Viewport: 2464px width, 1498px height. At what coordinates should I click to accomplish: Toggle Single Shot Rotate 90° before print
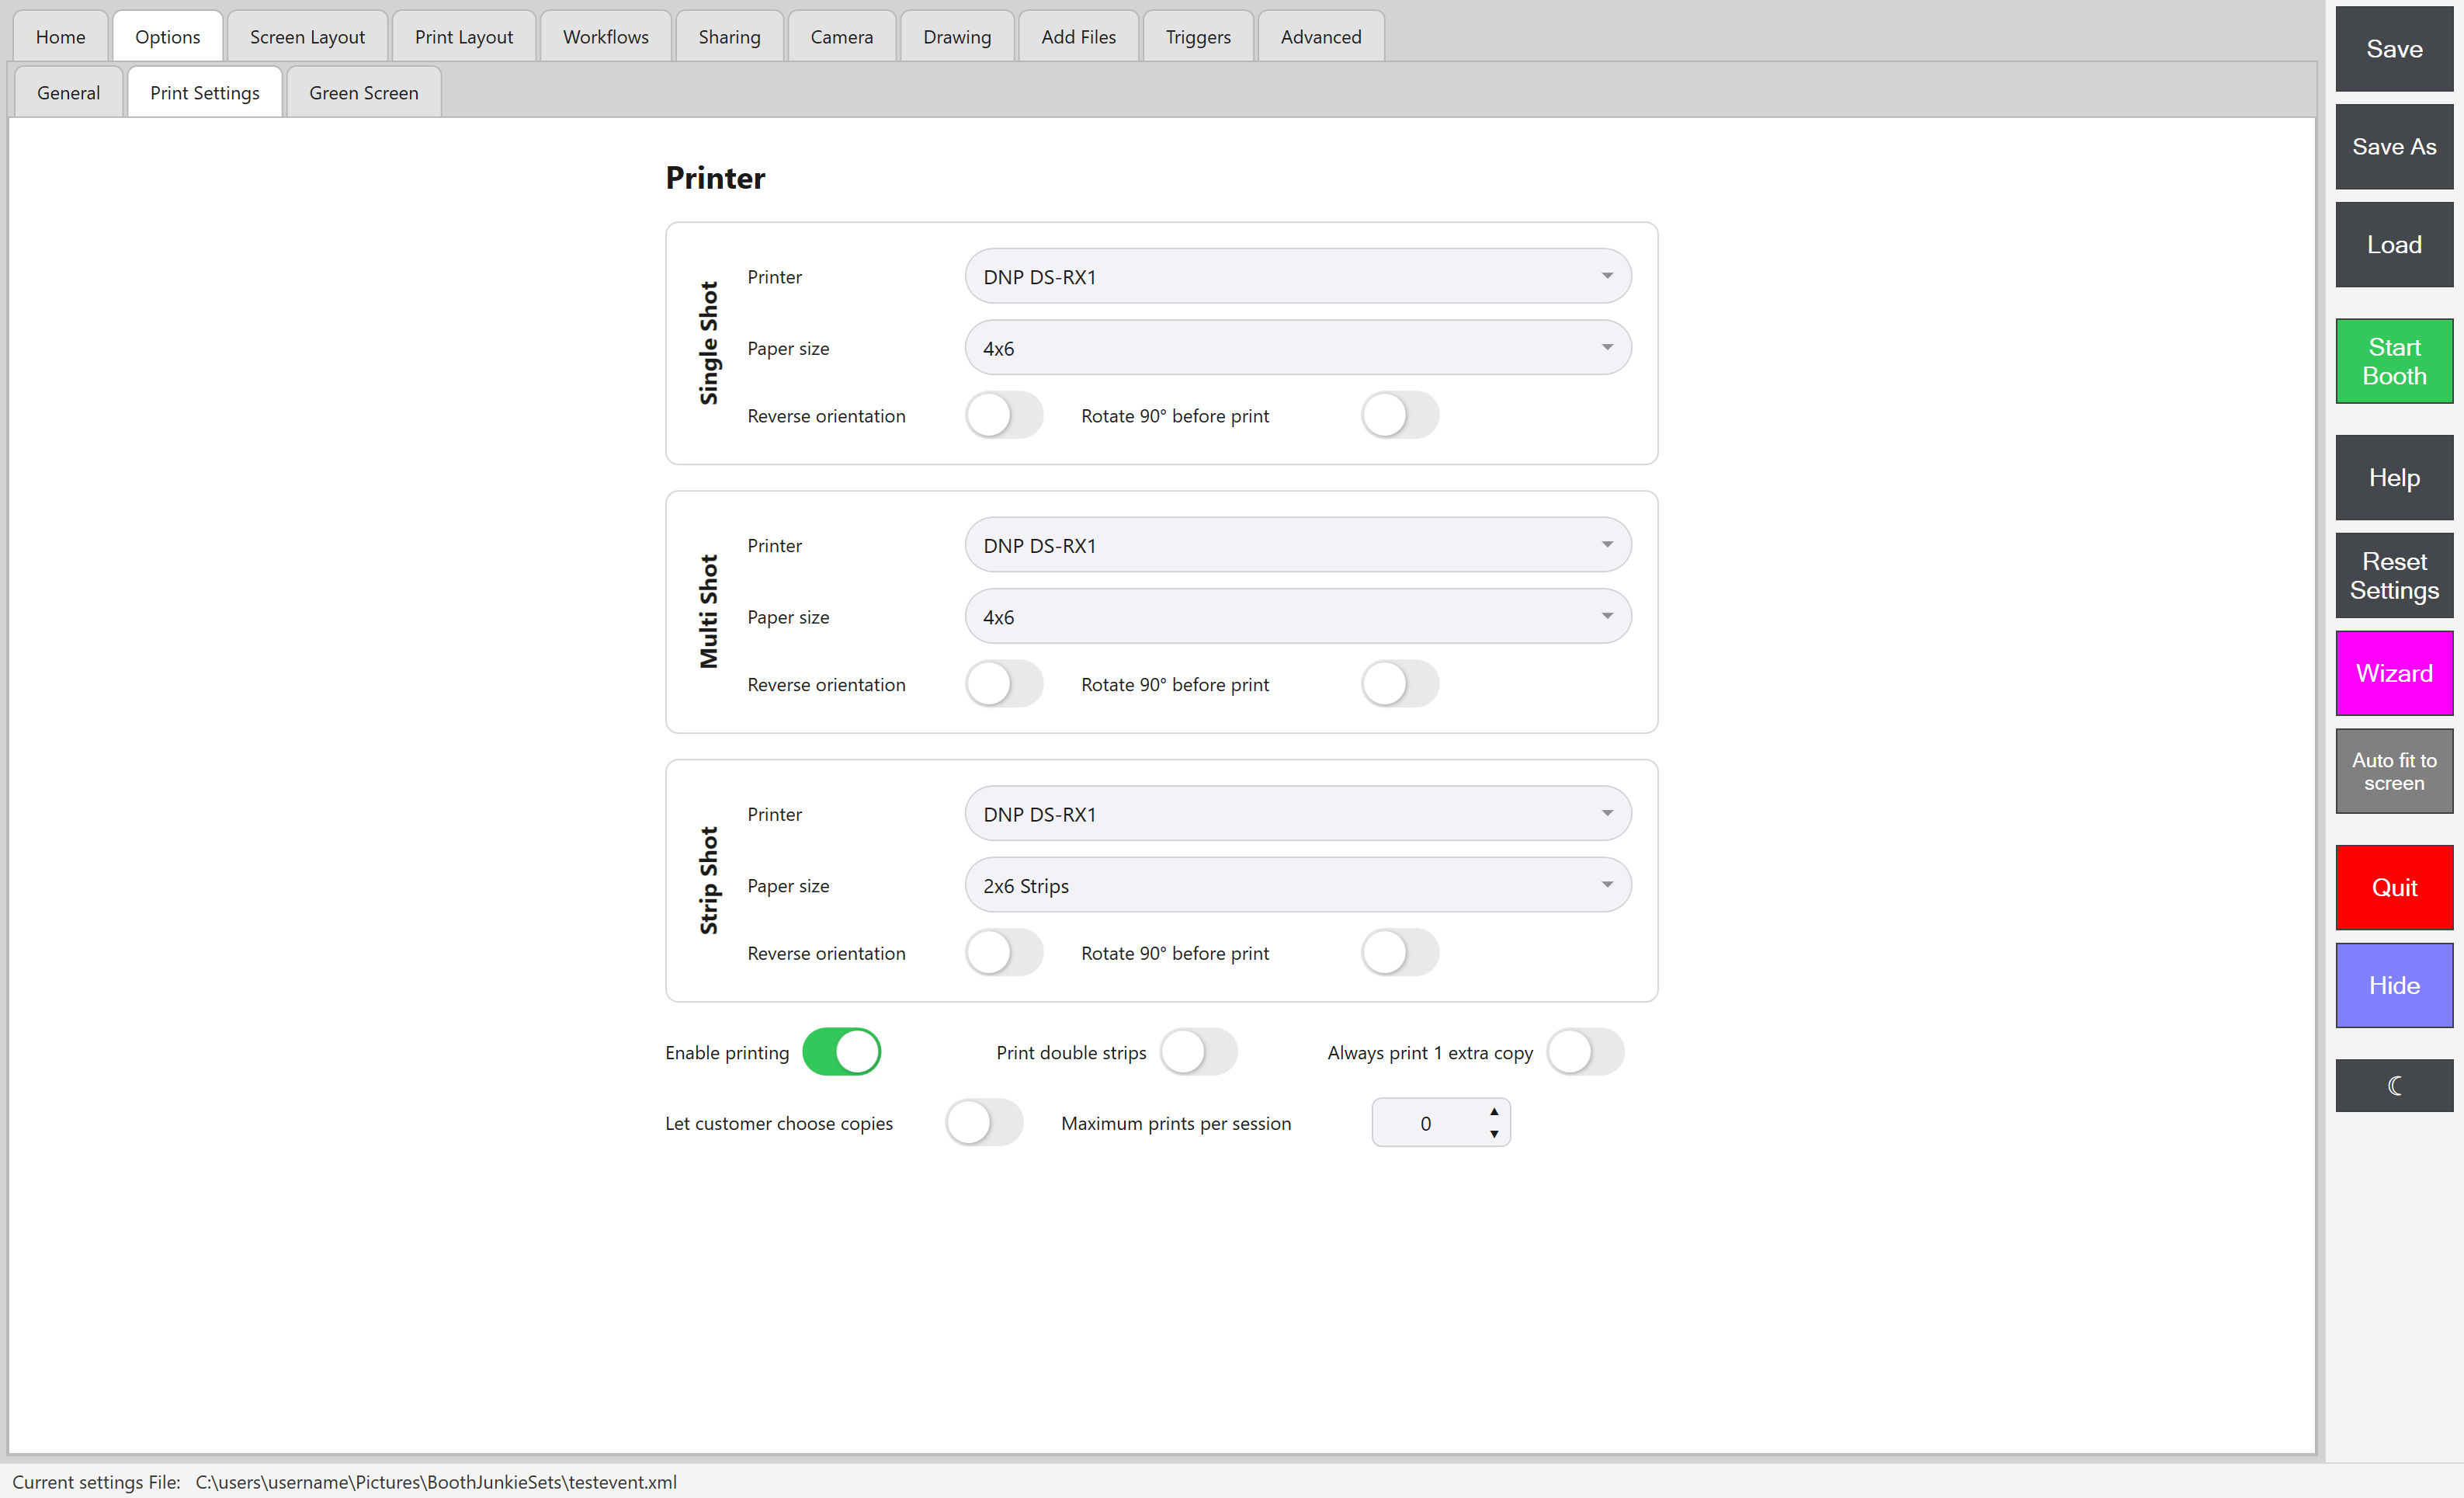1400,415
